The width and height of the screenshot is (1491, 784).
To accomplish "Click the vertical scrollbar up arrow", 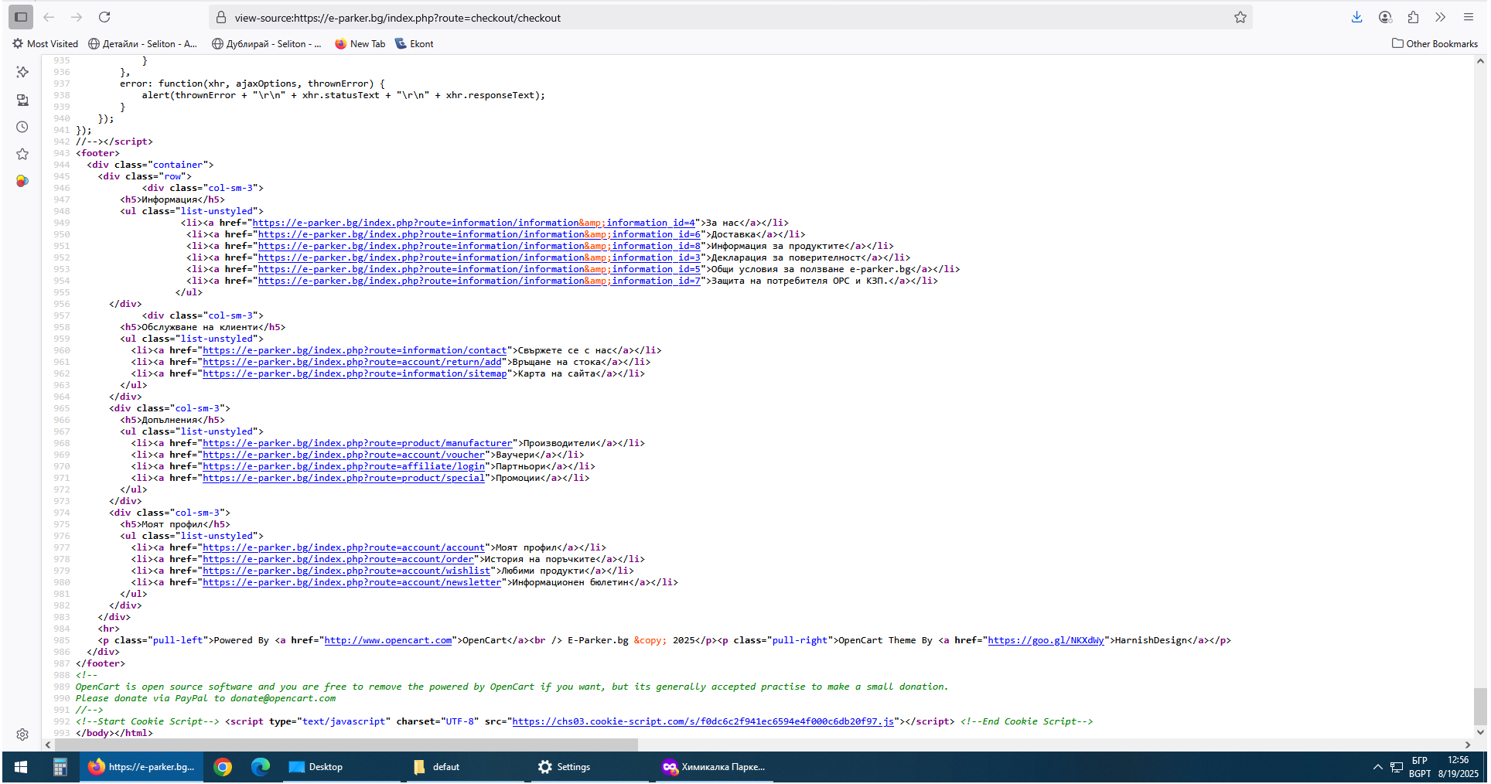I will [x=1480, y=60].
